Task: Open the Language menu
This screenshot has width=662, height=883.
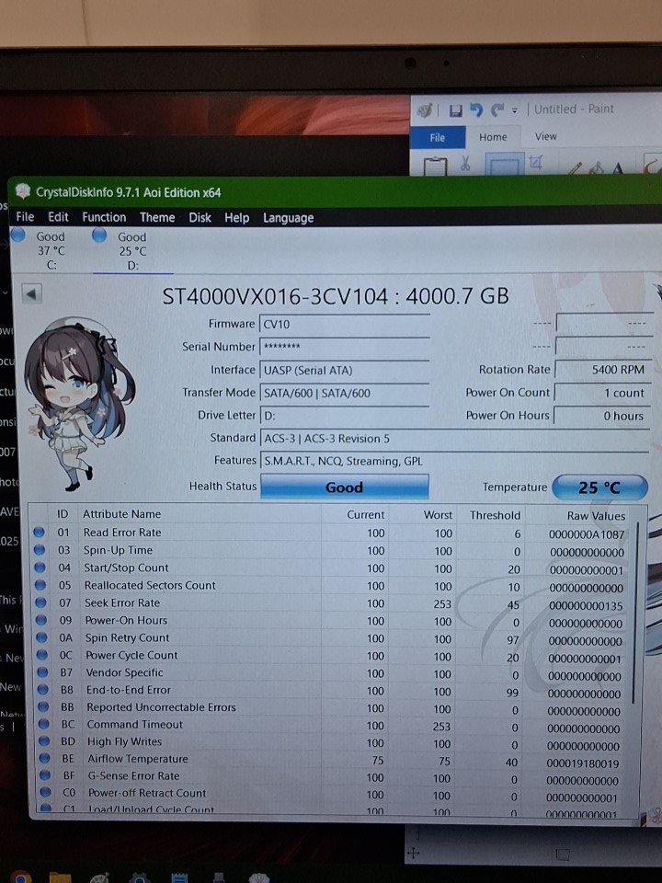Action: pos(288,217)
